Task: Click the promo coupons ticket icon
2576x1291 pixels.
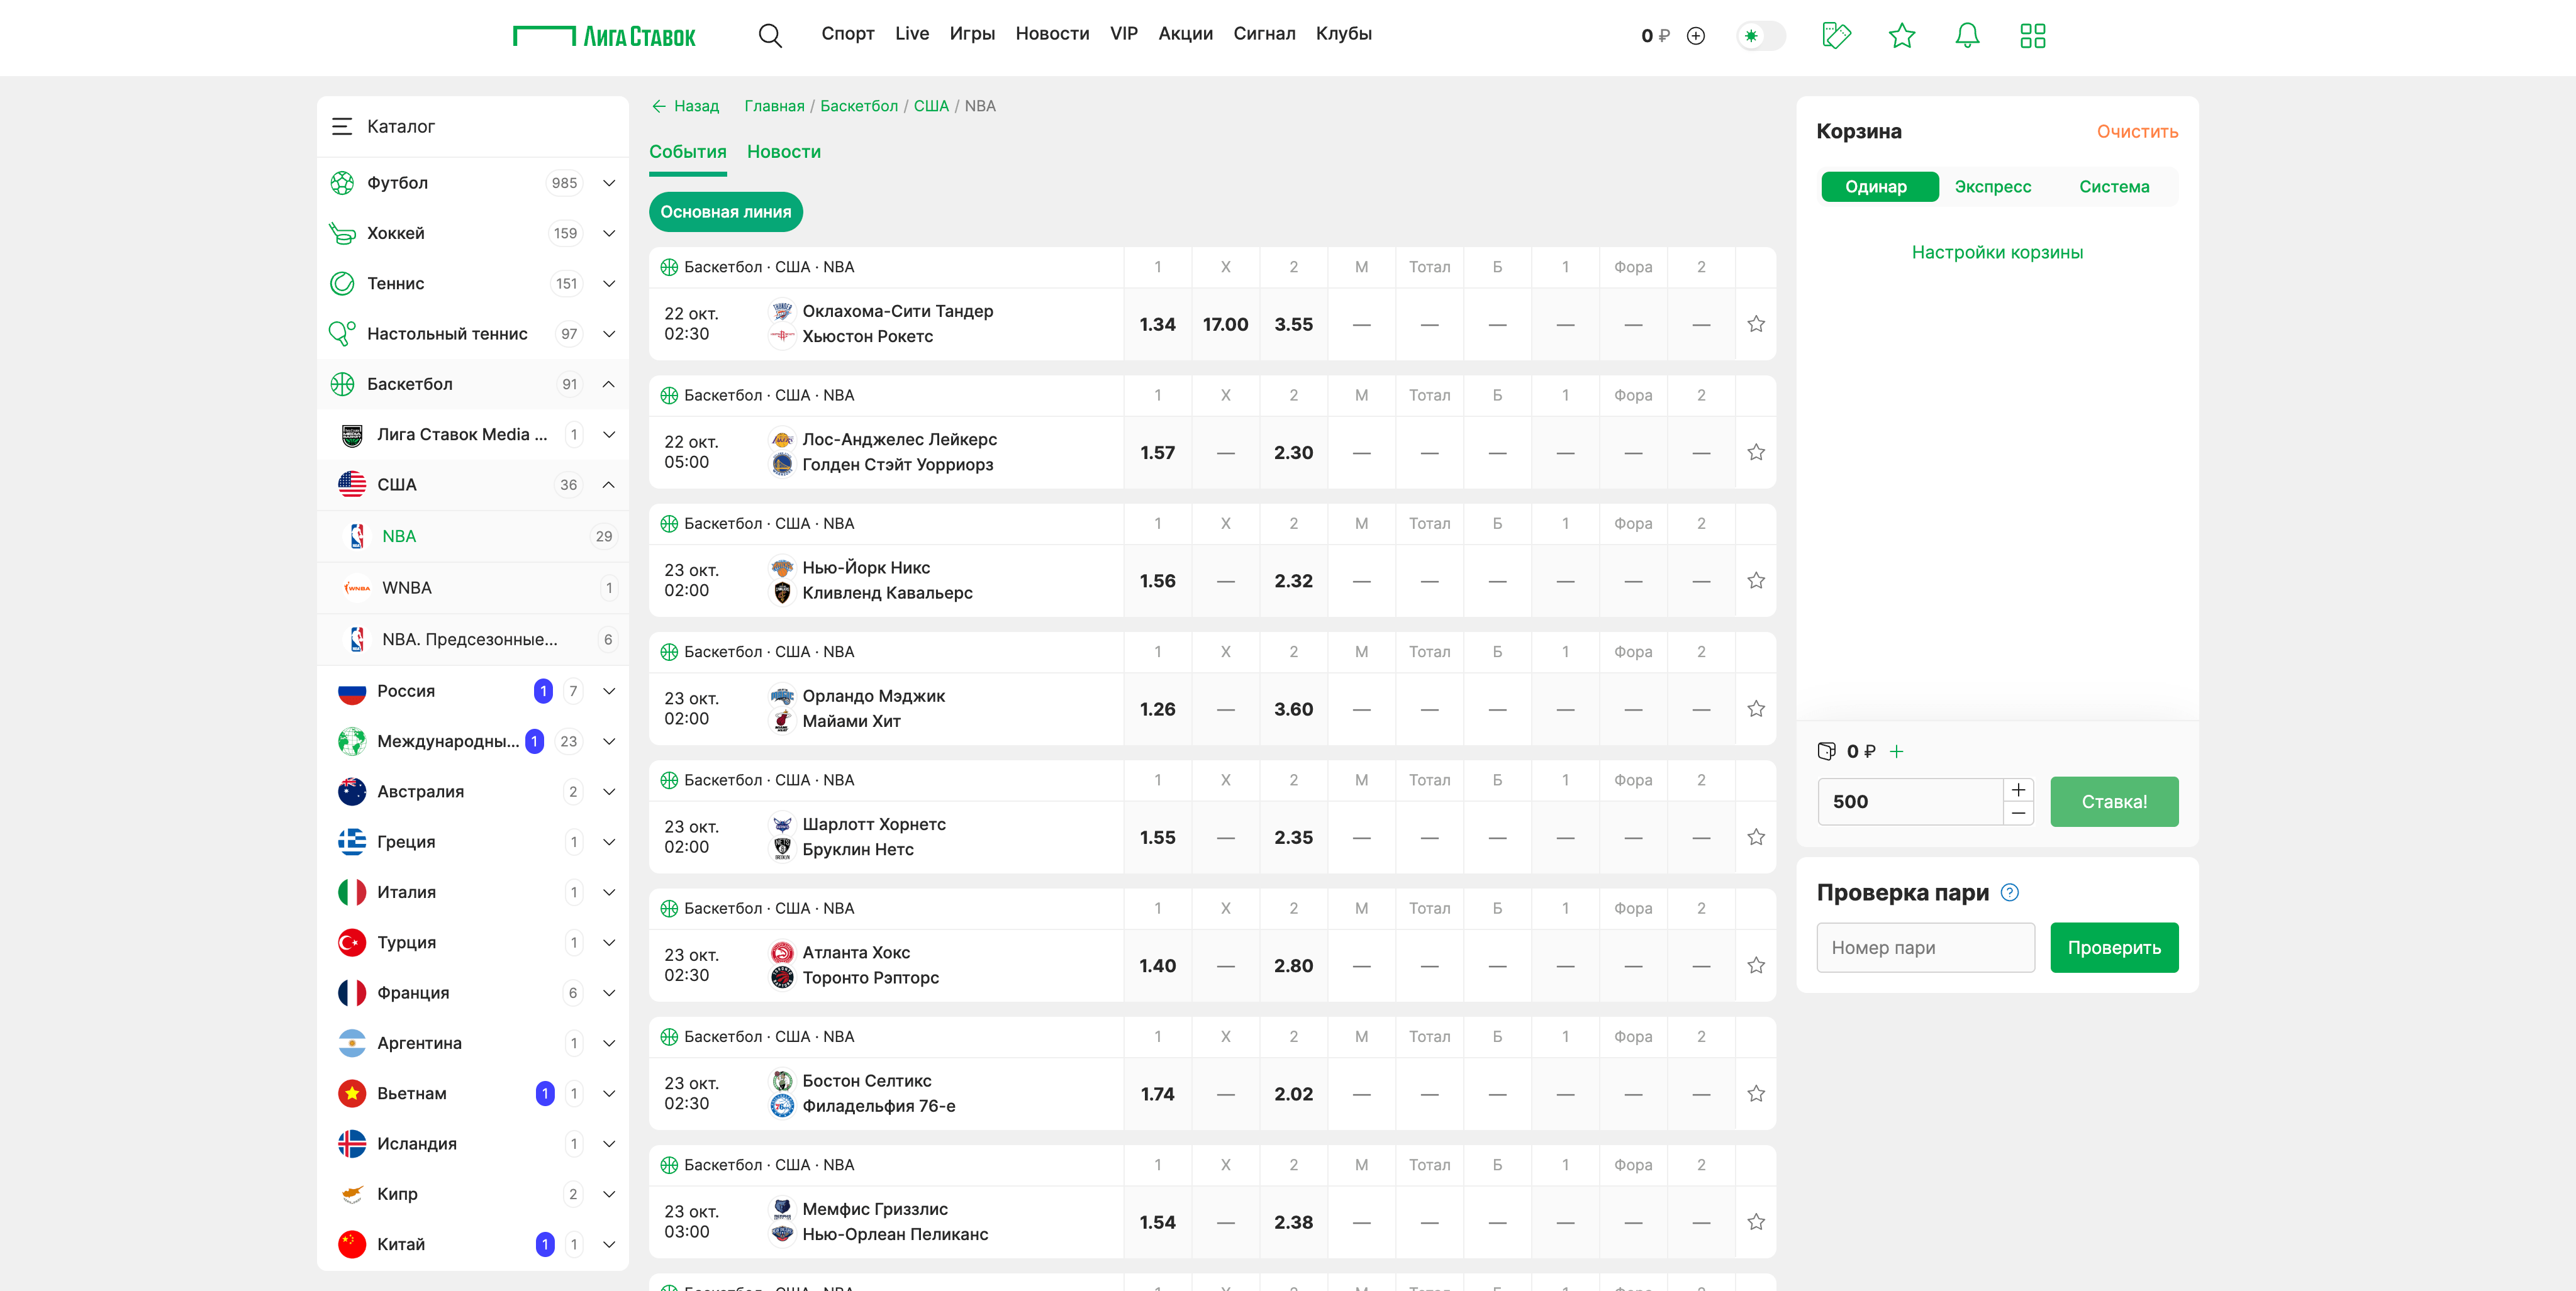Action: [x=1836, y=36]
